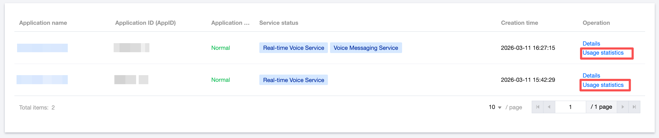Click the blurred application name in first row
The image size is (659, 138).
tap(42, 48)
